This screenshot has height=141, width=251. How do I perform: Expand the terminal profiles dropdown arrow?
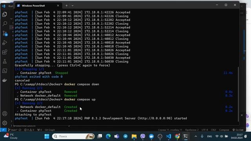73,5
